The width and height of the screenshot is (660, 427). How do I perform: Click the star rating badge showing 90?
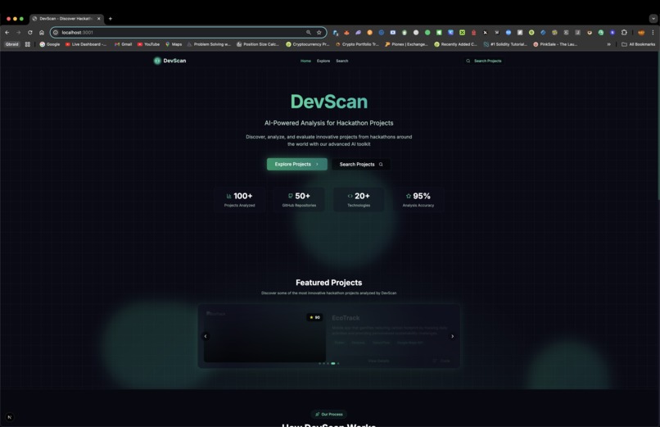coord(314,317)
